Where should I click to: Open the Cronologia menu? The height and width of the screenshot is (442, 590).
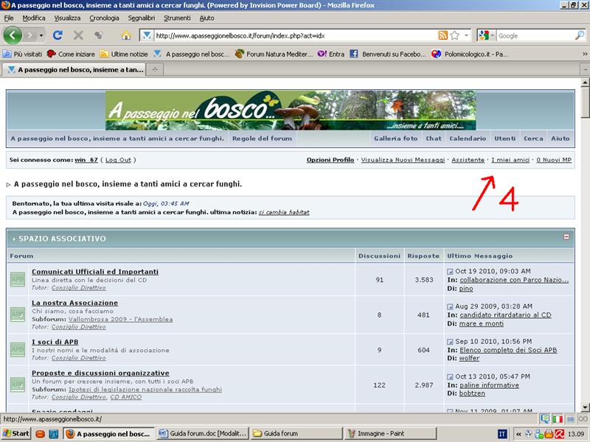pyautogui.click(x=104, y=18)
